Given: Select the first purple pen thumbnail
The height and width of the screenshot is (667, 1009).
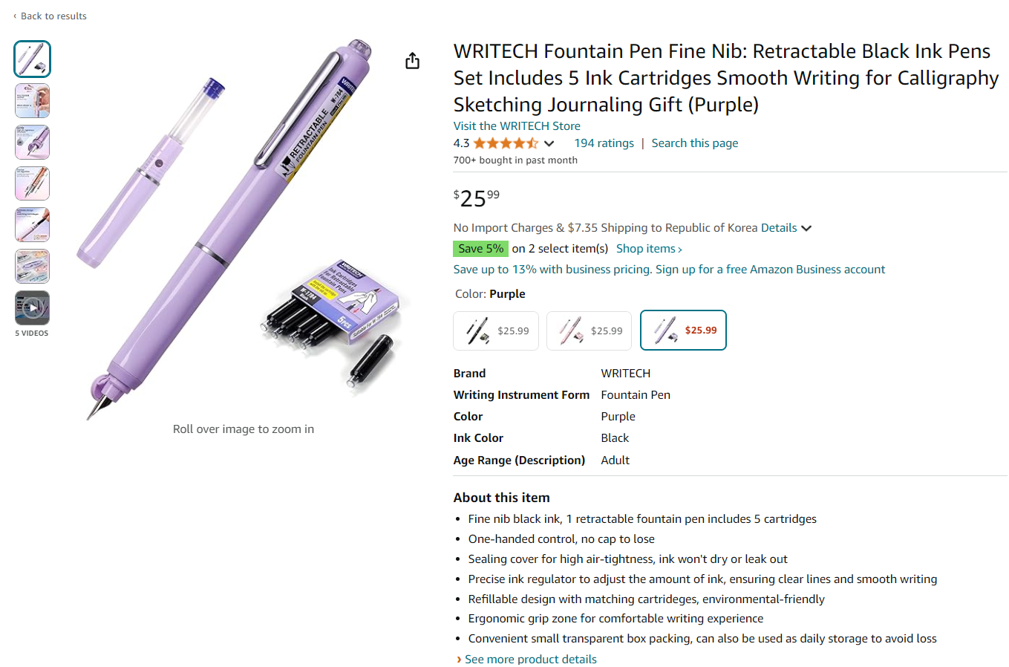Looking at the screenshot, I should 32,59.
